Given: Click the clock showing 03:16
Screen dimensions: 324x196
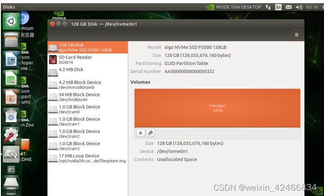Looking at the screenshot, I should (x=312, y=7).
